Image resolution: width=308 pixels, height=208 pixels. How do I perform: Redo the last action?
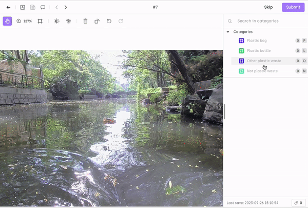(x=121, y=21)
